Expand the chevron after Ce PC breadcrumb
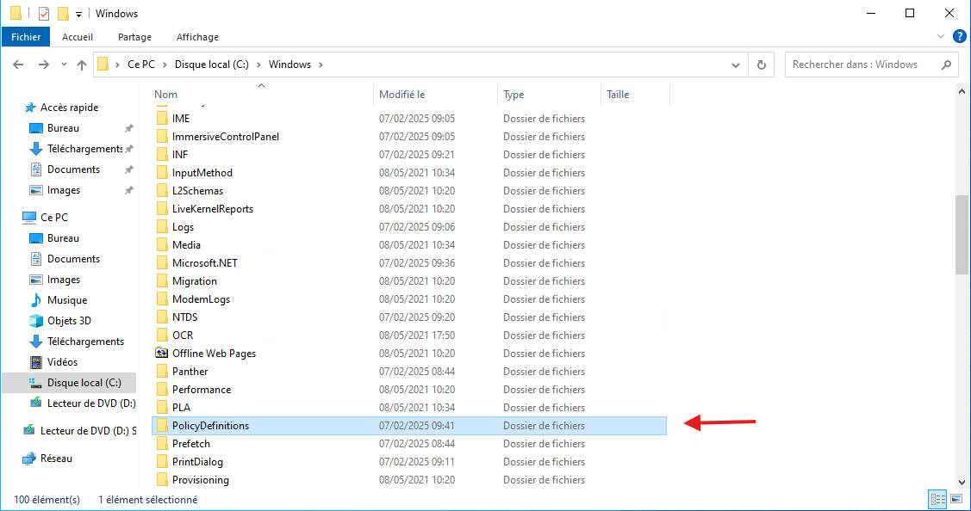The image size is (971, 511). coord(165,65)
